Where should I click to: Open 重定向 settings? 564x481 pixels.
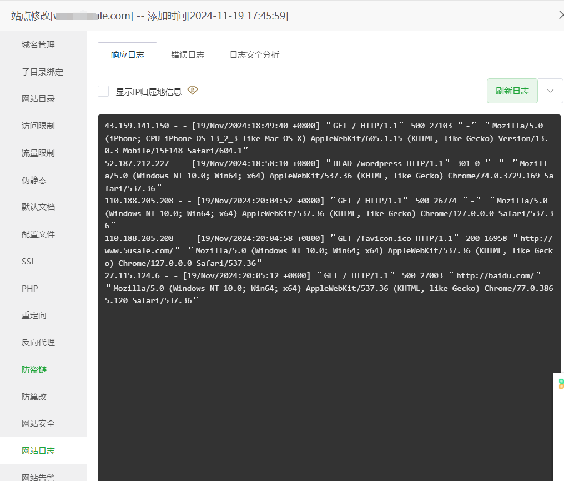34,315
